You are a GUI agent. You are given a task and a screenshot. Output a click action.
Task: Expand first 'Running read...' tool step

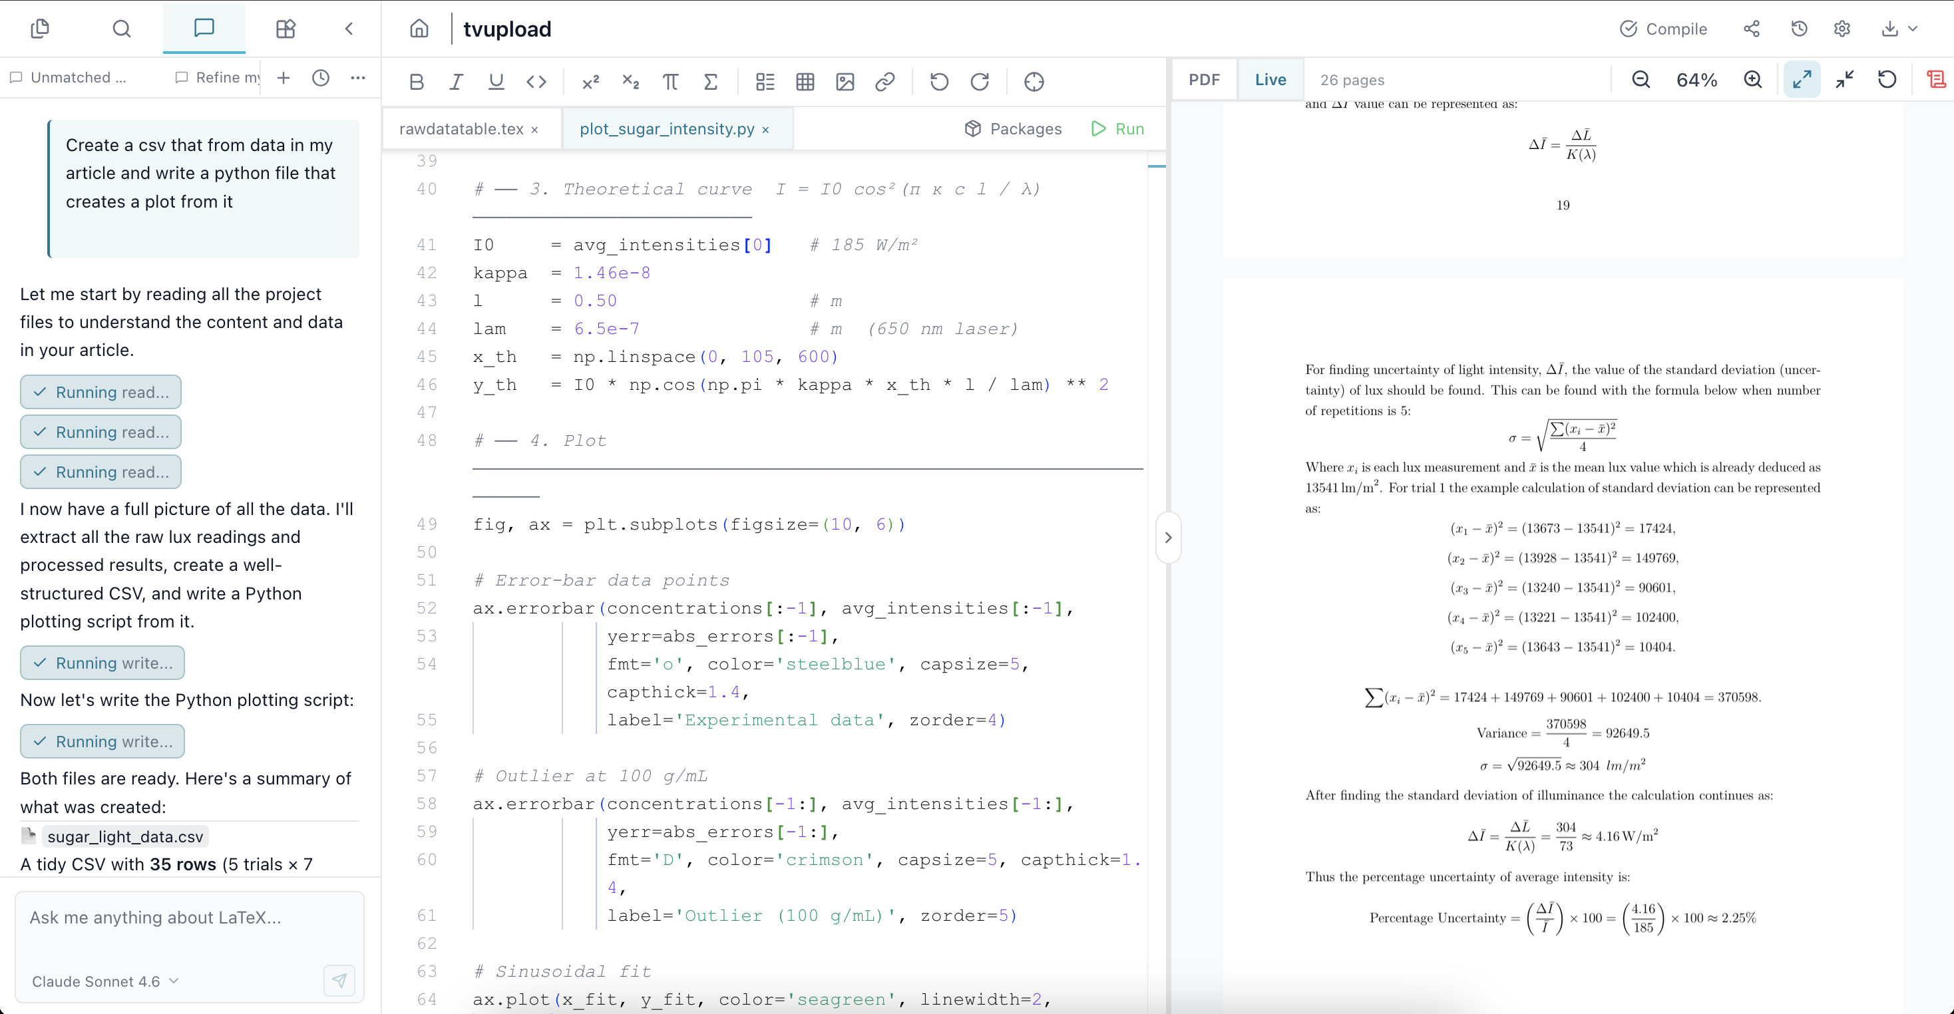[x=101, y=392]
